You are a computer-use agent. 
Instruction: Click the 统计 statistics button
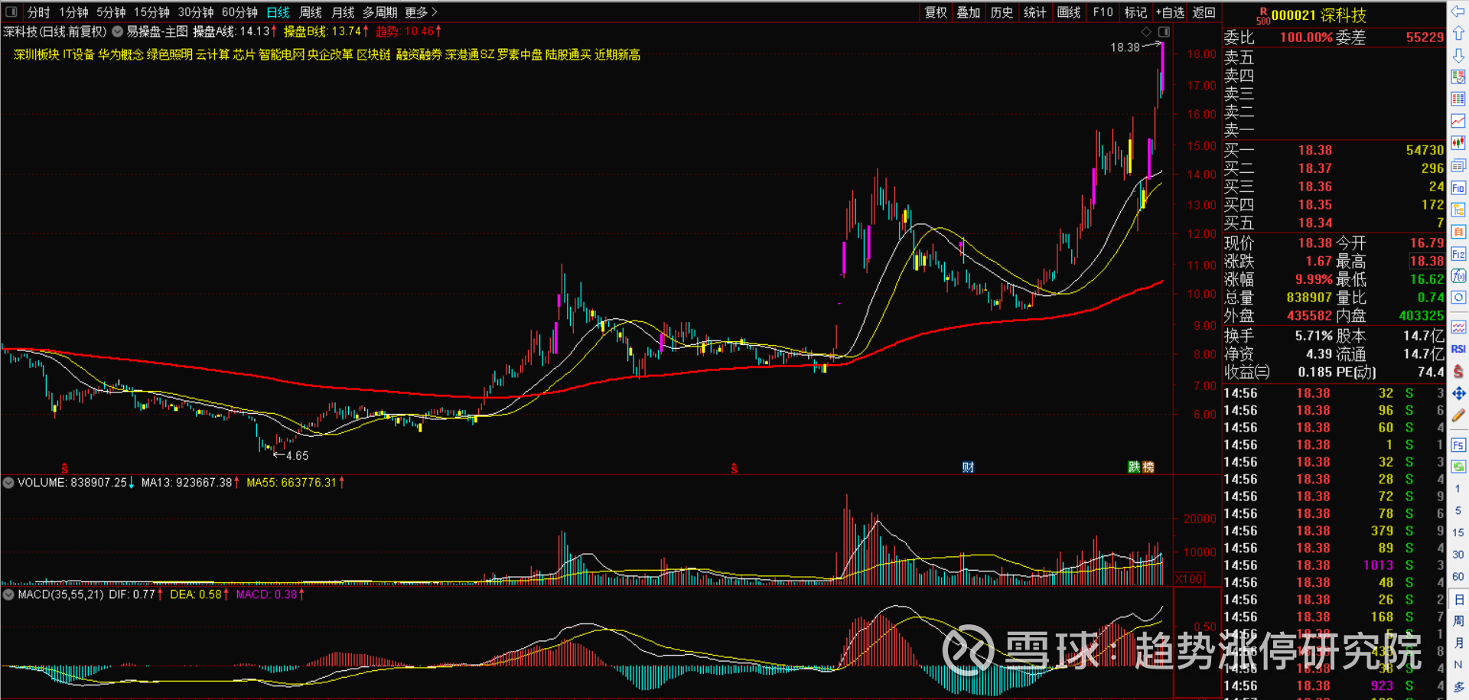(x=1035, y=12)
